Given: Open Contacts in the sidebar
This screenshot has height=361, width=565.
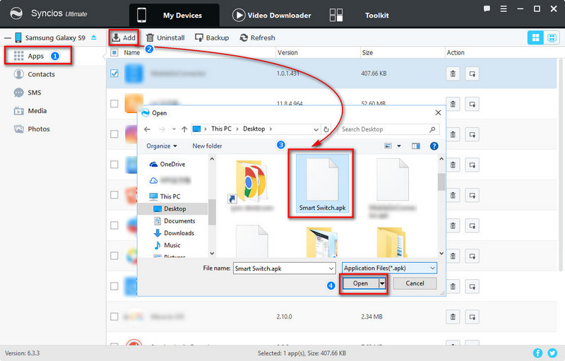Looking at the screenshot, I should point(34,74).
